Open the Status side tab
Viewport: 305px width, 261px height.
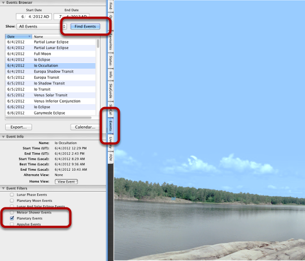tap(111, 60)
